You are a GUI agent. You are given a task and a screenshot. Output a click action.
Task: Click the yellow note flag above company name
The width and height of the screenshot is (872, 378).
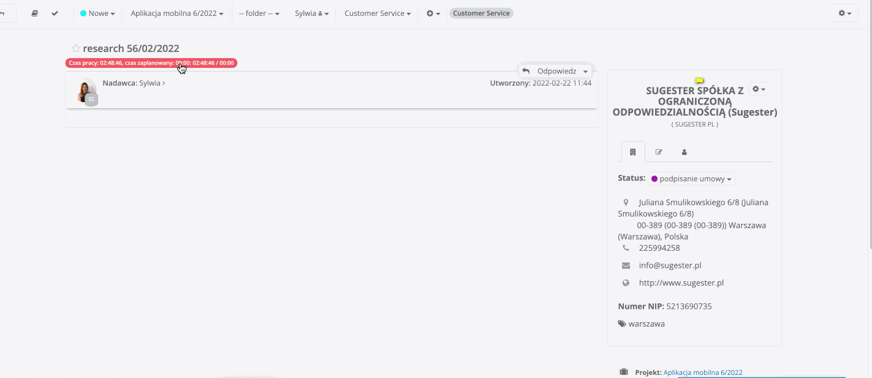pyautogui.click(x=699, y=80)
